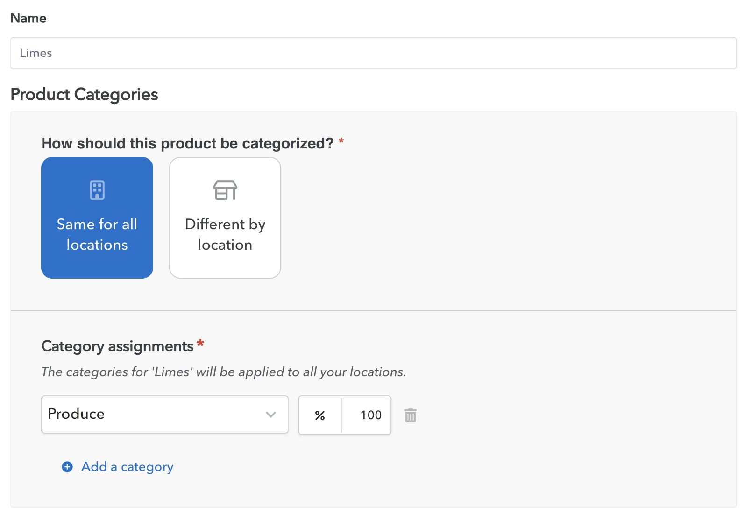752x520 pixels.
Task: Choose the Different by location option
Action: (x=225, y=218)
